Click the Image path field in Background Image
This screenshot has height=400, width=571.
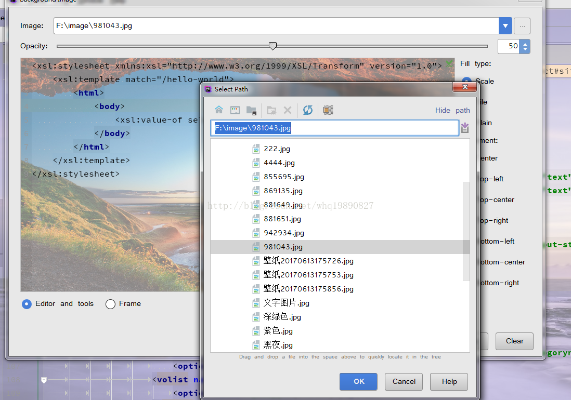pyautogui.click(x=276, y=26)
